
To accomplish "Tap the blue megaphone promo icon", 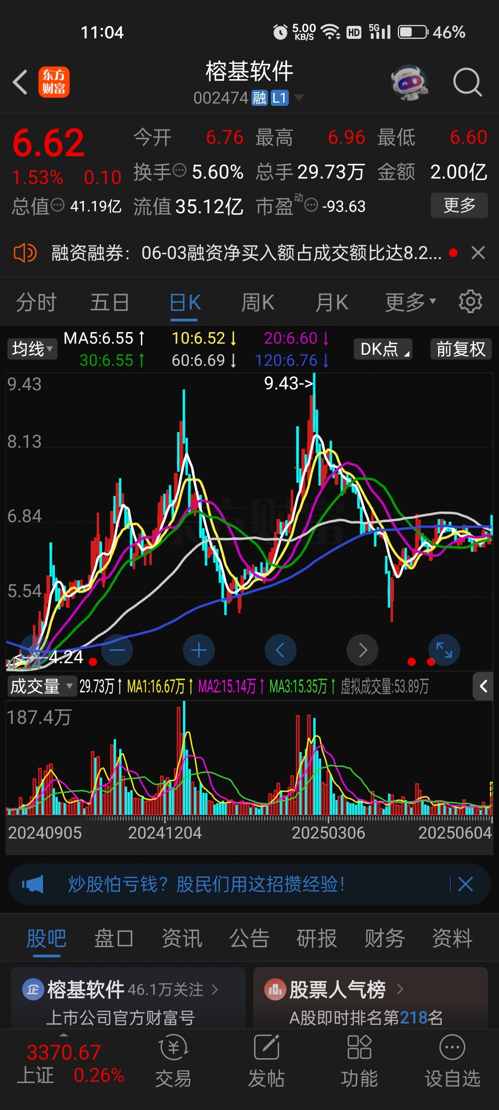I will [x=32, y=884].
